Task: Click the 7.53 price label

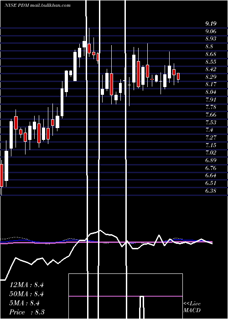Action: coord(211,123)
